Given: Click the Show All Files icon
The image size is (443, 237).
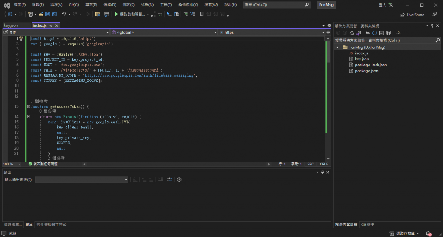Looking at the screenshot, I should pos(388,33).
